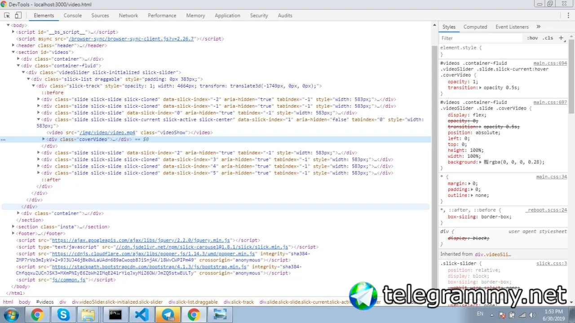575x323 pixels.
Task: Open Windows Explorer folder icon in taskbar
Action: point(88,314)
